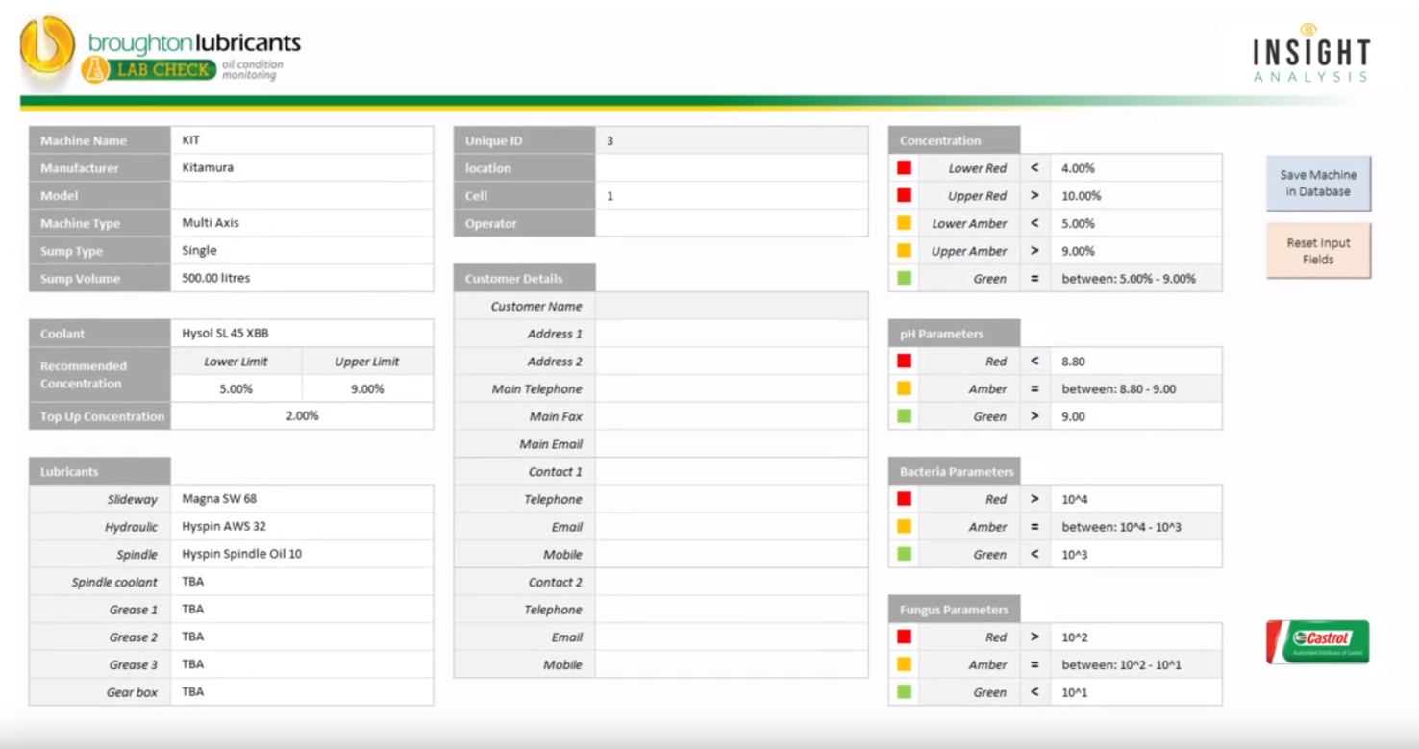Edit Machine Type field Multi Axis
The width and height of the screenshot is (1419, 749).
coord(302,223)
